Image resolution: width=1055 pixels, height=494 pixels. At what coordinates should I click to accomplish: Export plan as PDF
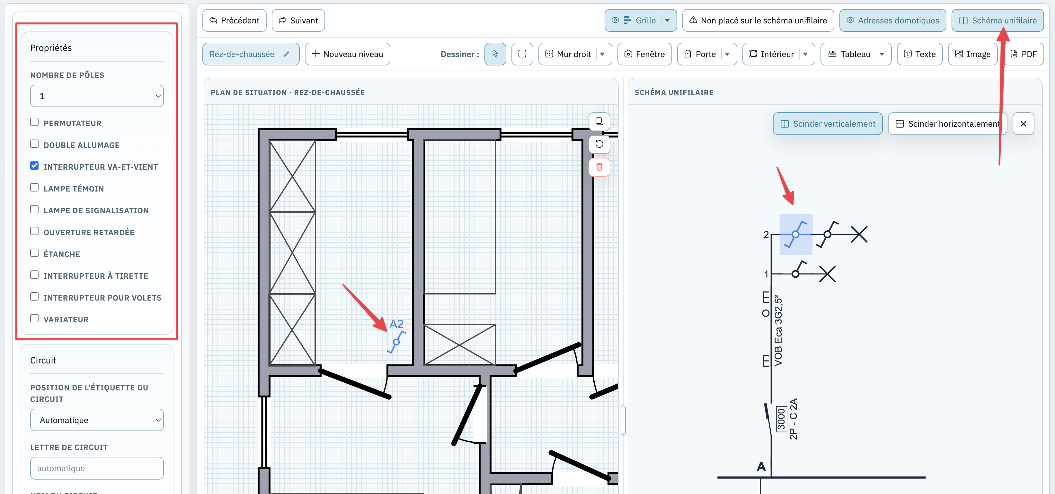(1024, 54)
